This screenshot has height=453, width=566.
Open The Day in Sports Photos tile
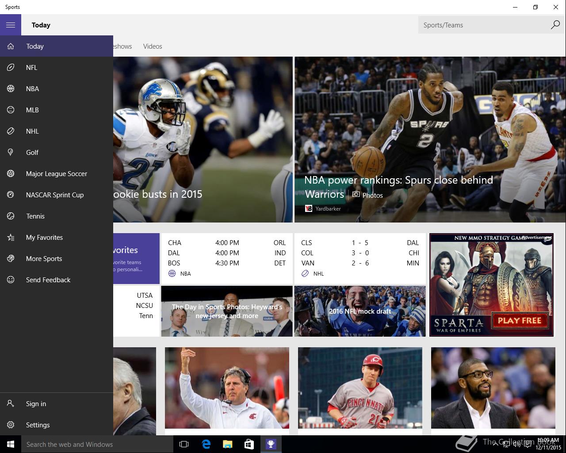[227, 311]
